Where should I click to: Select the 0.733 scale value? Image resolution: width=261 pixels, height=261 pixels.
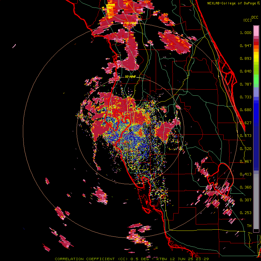coord(246,97)
